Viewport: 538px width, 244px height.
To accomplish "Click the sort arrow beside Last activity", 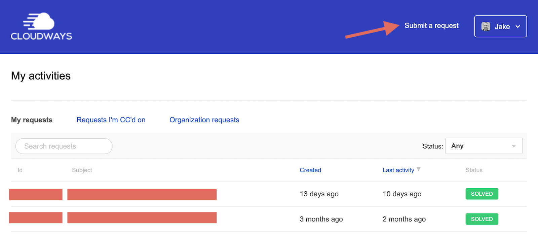I will [x=419, y=169].
